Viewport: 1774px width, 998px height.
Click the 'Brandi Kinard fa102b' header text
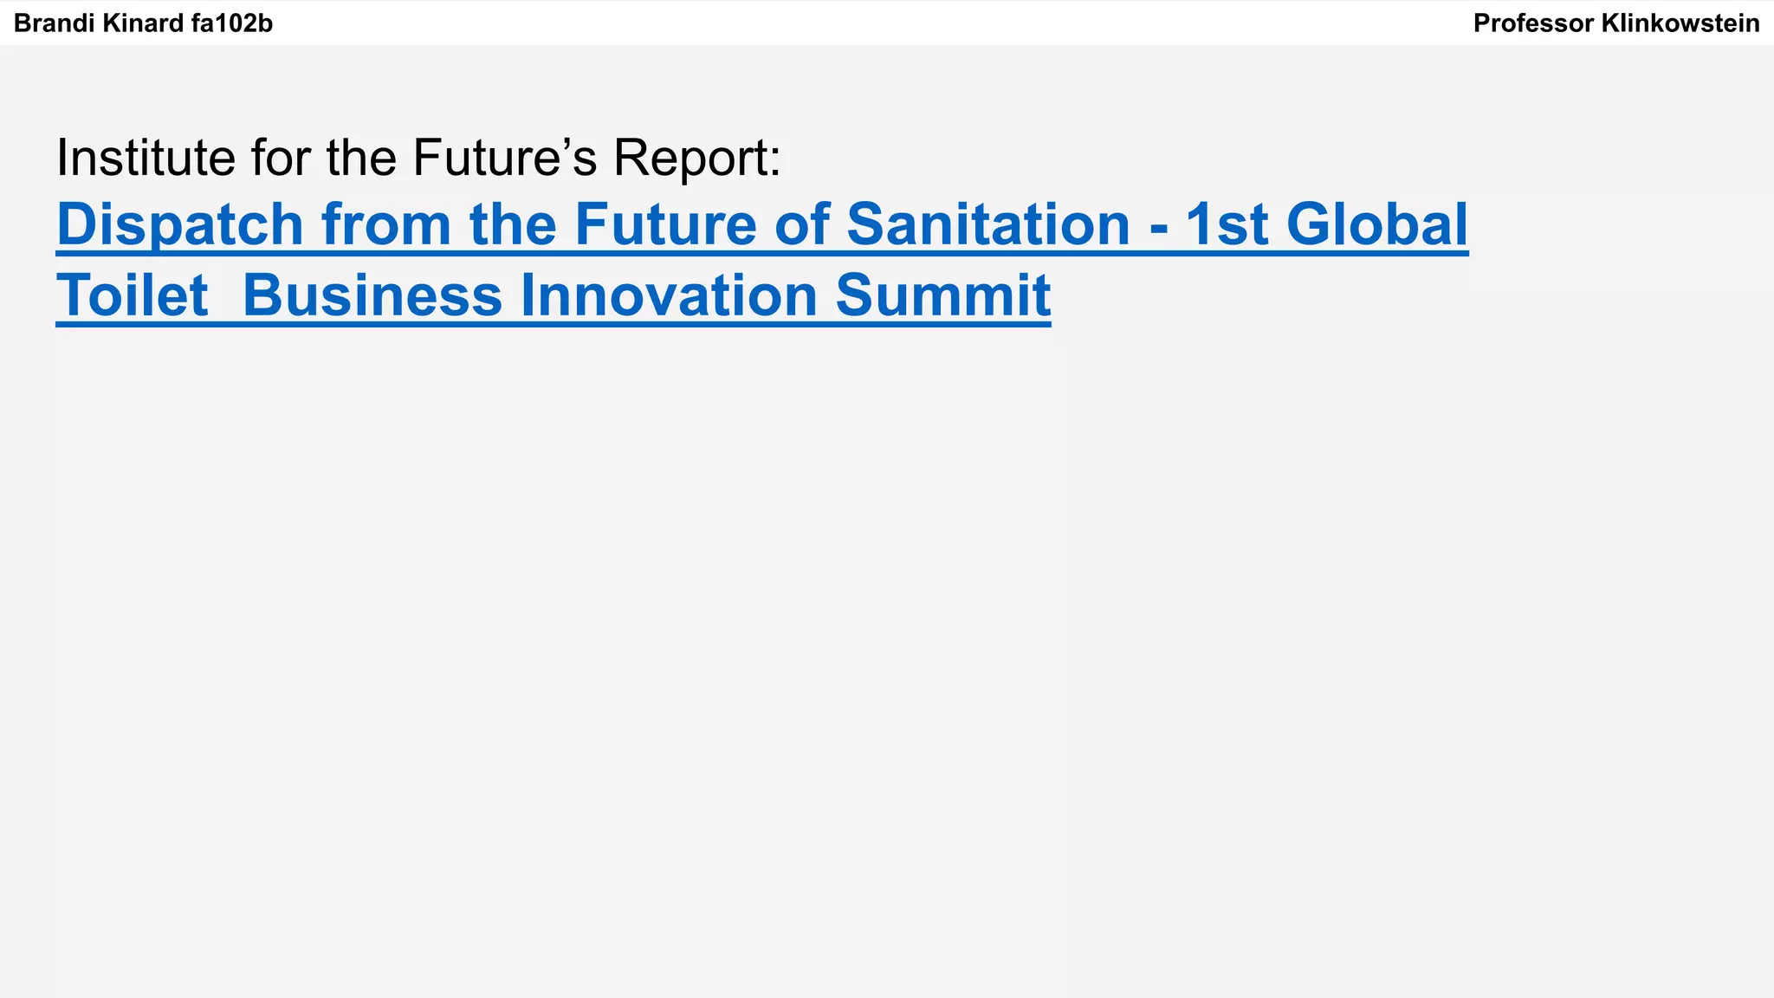(143, 23)
